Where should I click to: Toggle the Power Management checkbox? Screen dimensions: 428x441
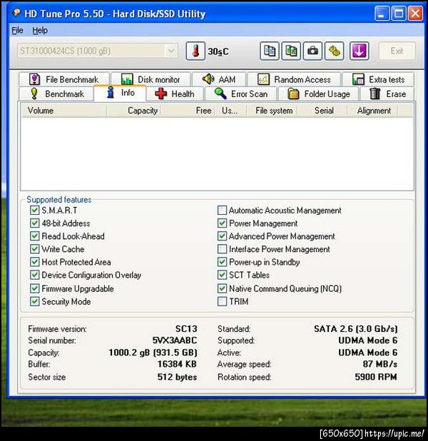pyautogui.click(x=222, y=223)
